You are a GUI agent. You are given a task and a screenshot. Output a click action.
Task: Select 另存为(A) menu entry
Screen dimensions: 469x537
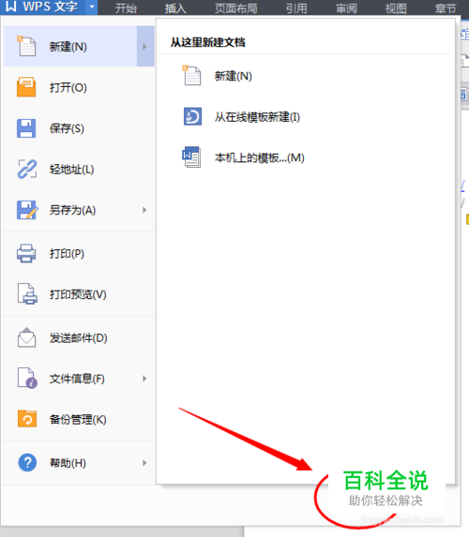point(79,210)
